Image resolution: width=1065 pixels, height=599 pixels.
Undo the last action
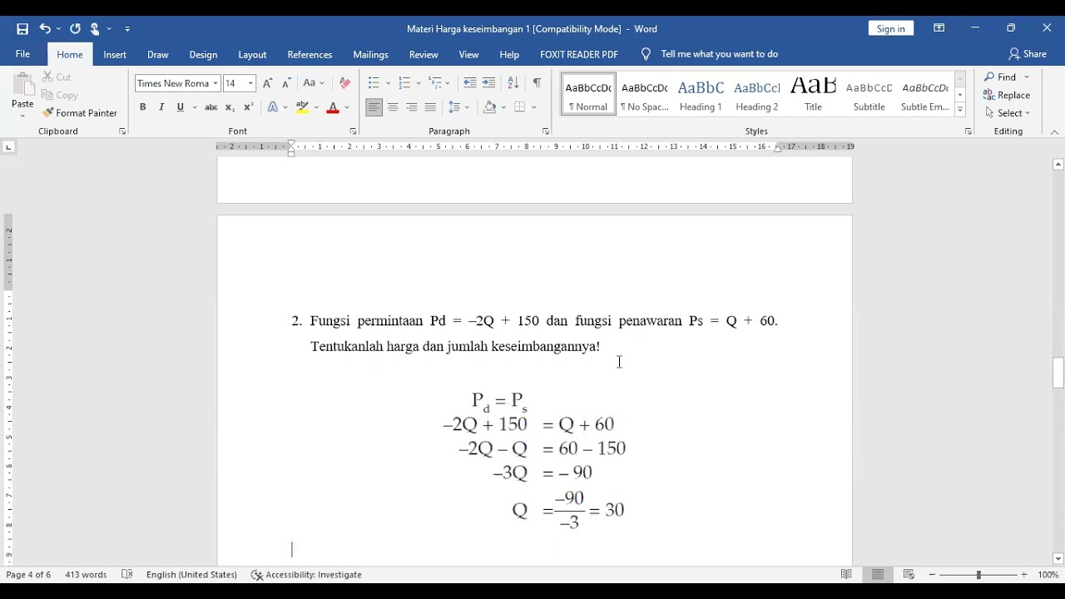pos(45,29)
